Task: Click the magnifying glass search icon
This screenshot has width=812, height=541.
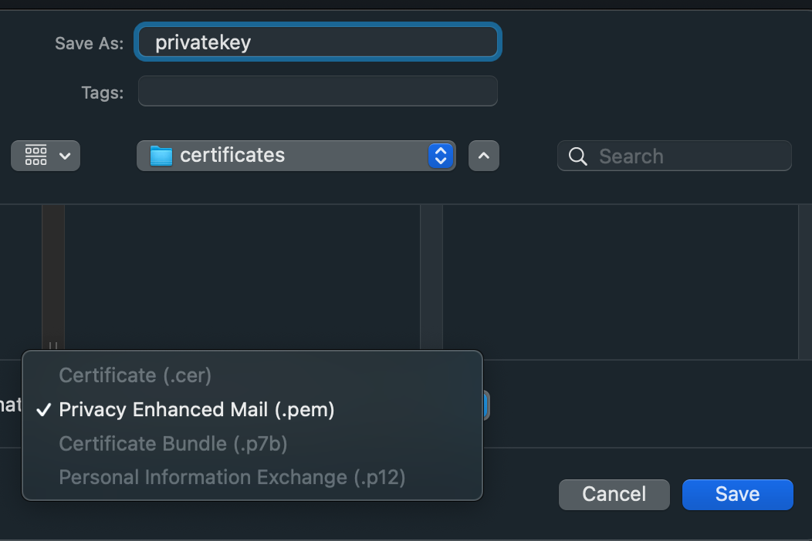Action: pos(577,156)
